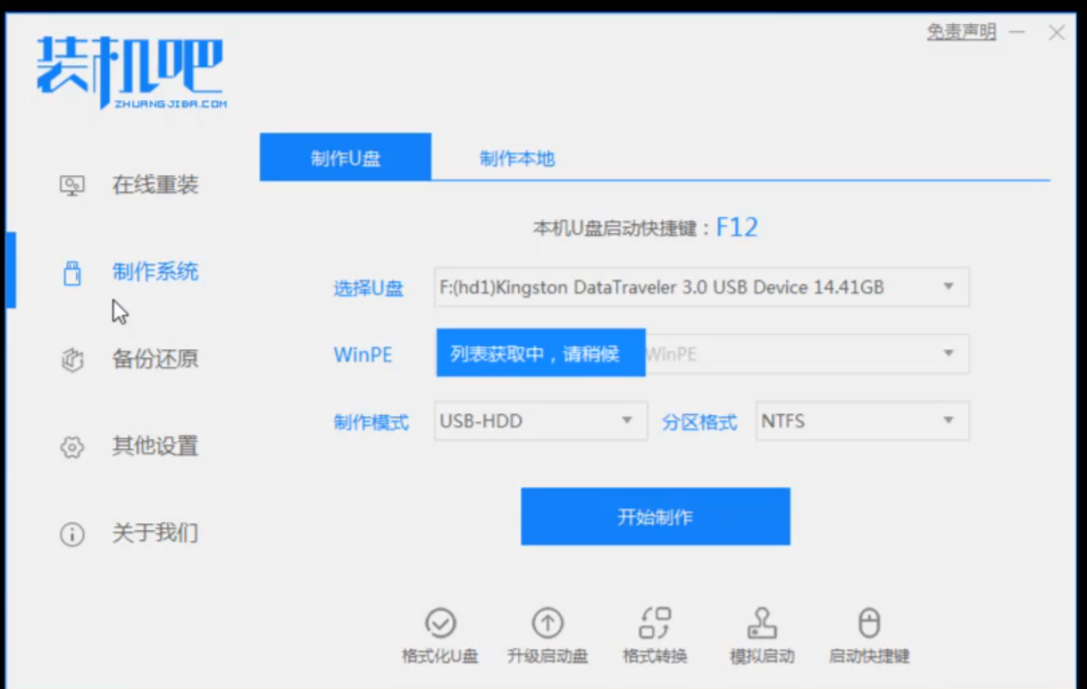Click the 其他设置 gear icon
This screenshot has width=1087, height=689.
71,446
